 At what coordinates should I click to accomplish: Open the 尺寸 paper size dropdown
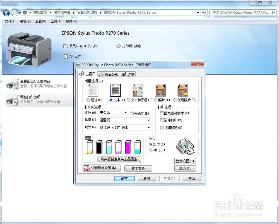tap(148, 128)
